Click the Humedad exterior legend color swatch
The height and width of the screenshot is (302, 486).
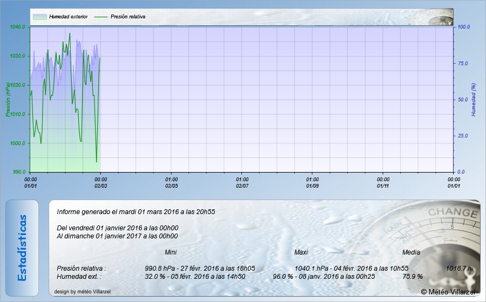coord(39,17)
